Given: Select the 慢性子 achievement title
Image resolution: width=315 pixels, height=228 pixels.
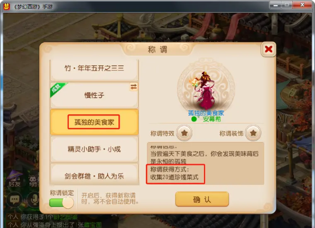Looking at the screenshot, I should (x=94, y=95).
